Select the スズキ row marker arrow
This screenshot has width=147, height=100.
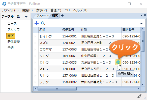35,43
